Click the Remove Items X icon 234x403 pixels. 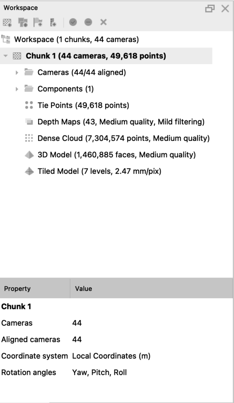click(x=104, y=22)
